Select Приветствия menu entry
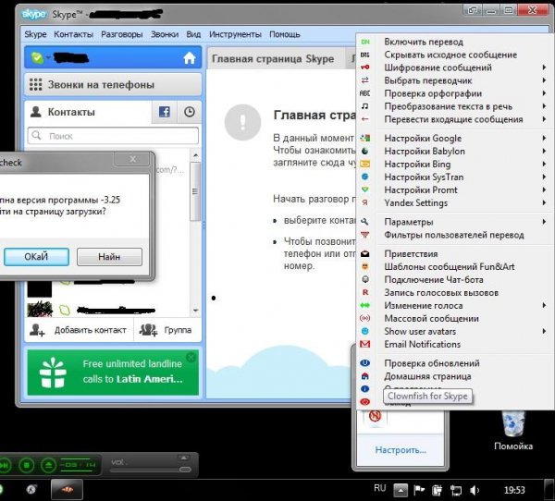The image size is (555, 501). click(411, 253)
